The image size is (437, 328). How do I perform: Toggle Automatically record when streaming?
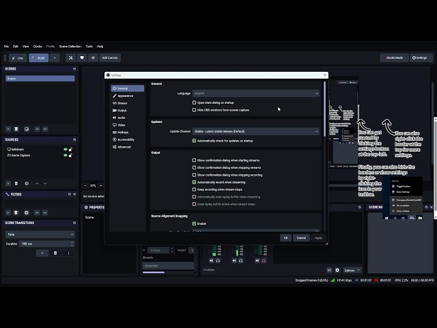(x=194, y=182)
